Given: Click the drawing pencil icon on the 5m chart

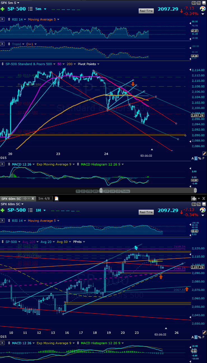Looking at the screenshot, I should pos(204,154).
